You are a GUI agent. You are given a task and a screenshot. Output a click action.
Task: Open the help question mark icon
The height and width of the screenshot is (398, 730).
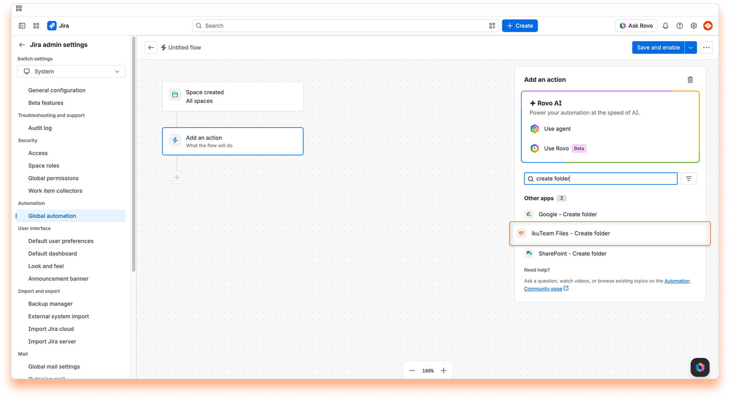tap(680, 26)
